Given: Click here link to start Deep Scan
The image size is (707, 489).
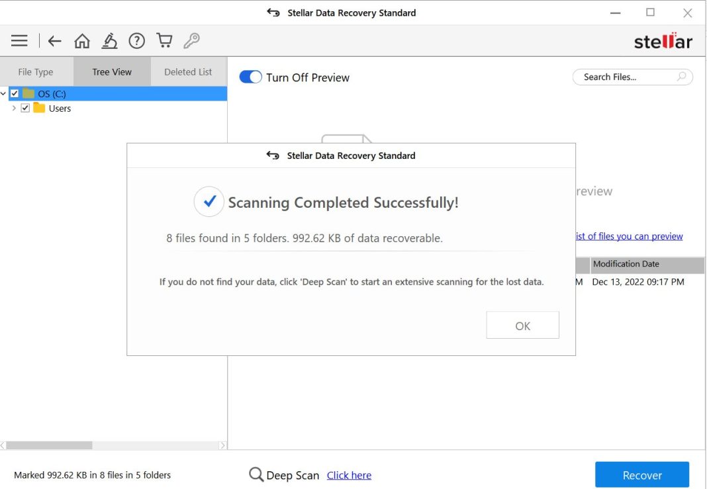Looking at the screenshot, I should tap(349, 475).
